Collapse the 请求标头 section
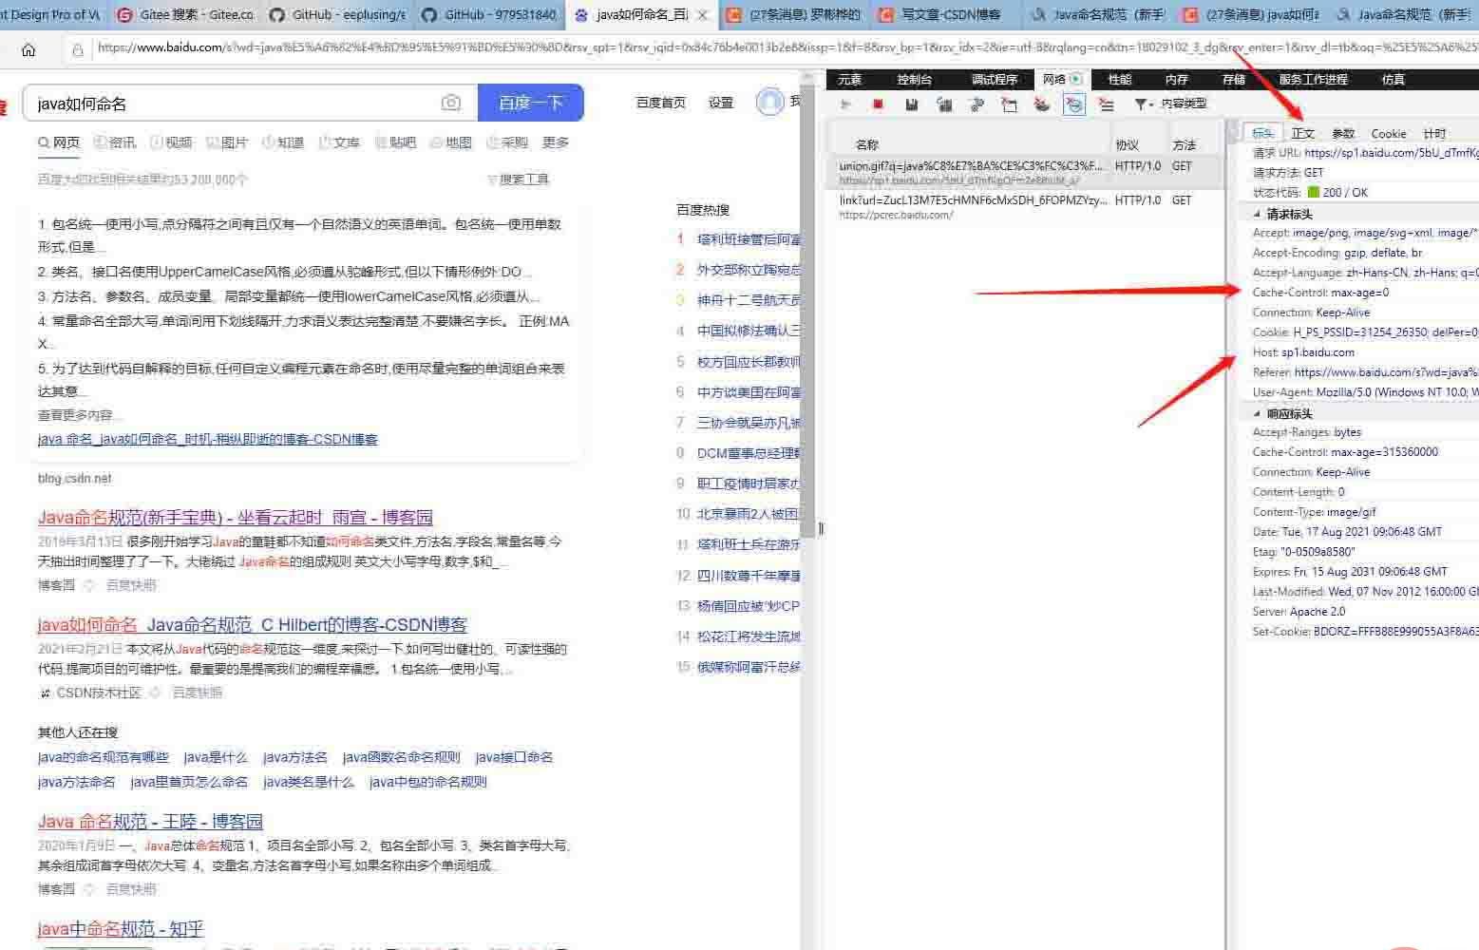Viewport: 1479px width, 950px height. pyautogui.click(x=1258, y=214)
